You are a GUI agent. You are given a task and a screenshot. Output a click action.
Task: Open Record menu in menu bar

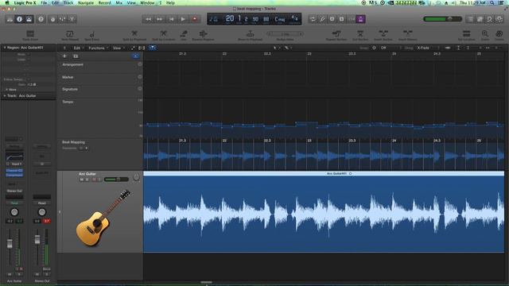104,2
